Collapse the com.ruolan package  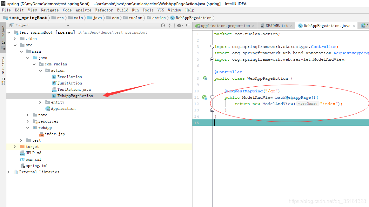pos(34,64)
